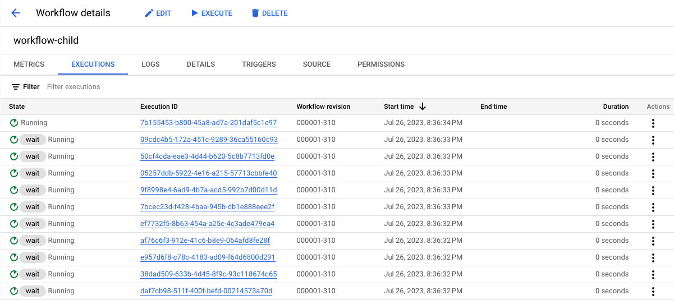Open actions menu for execution 7b155453
This screenshot has height=300, width=674.
coord(653,123)
